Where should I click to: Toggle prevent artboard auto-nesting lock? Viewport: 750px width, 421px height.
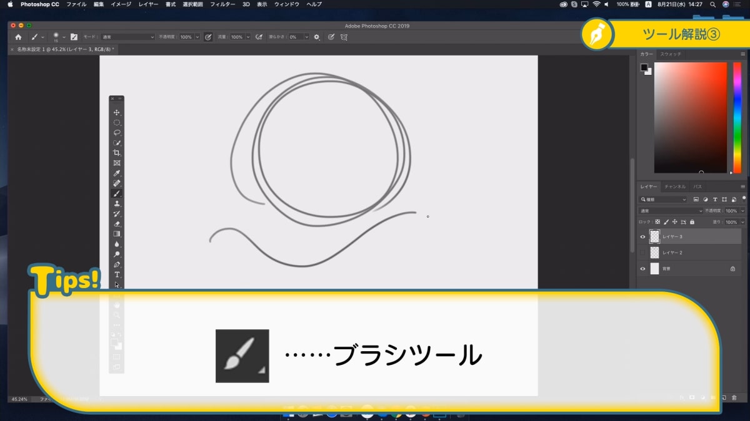[x=684, y=221]
